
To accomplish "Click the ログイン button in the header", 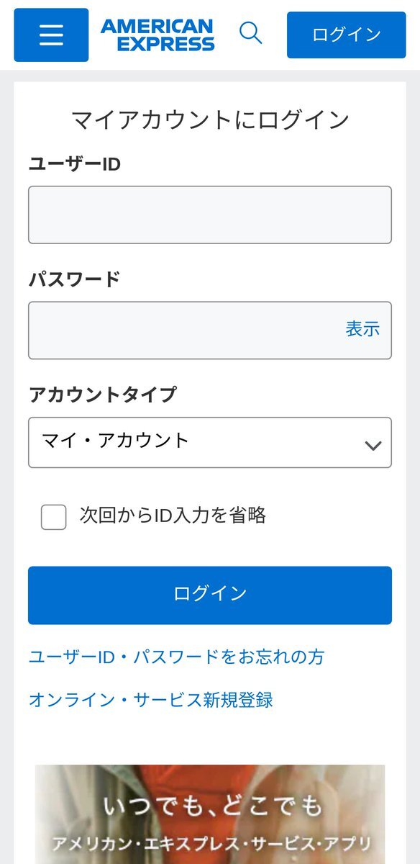I will (346, 35).
